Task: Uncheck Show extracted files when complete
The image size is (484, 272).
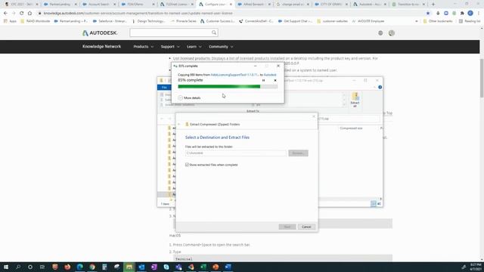Action: 187,165
